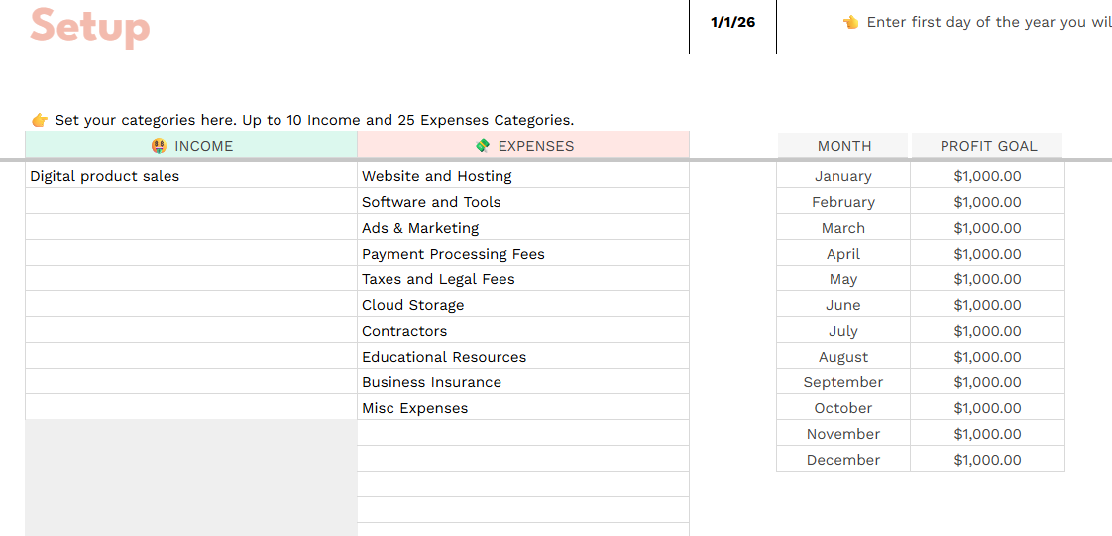This screenshot has width=1112, height=536.
Task: Select the Payment Processing Fees cell
Action: tap(523, 253)
